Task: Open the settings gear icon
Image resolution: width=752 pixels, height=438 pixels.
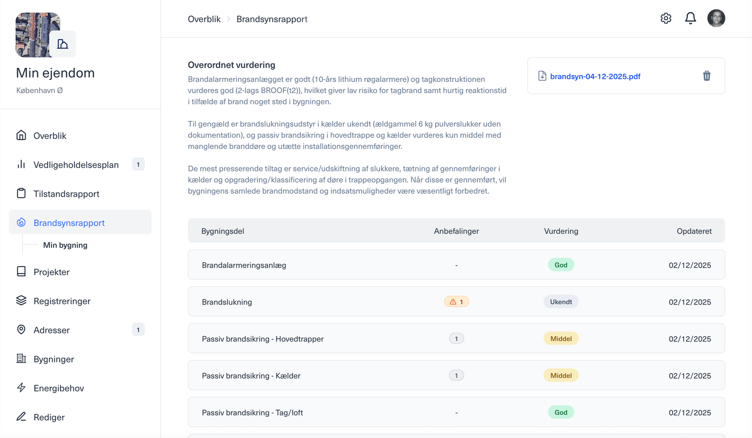Action: click(x=666, y=18)
